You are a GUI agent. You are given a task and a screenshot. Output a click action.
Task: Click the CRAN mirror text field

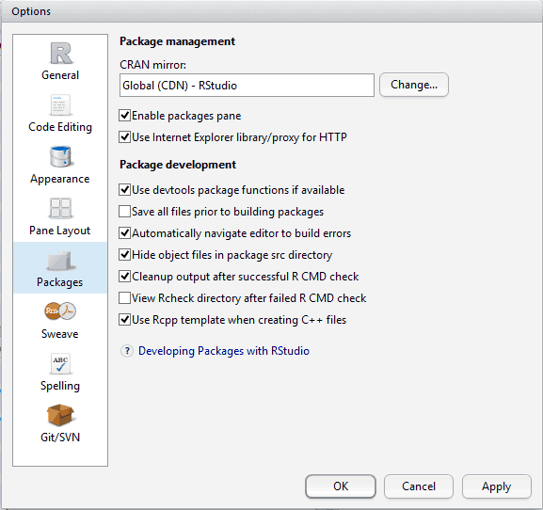pyautogui.click(x=247, y=86)
